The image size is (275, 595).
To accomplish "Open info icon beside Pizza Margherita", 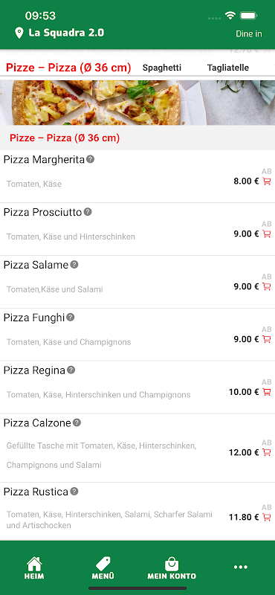I will tap(90, 159).
